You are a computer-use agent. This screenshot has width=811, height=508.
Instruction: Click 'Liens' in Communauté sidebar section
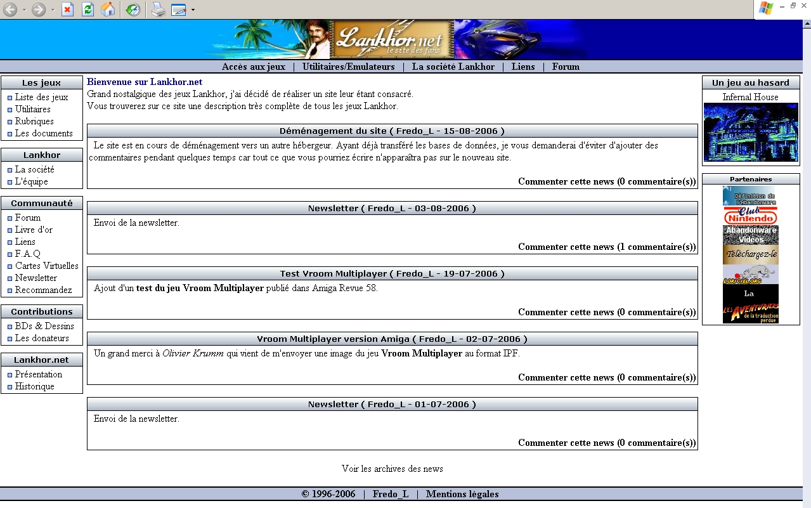[25, 242]
